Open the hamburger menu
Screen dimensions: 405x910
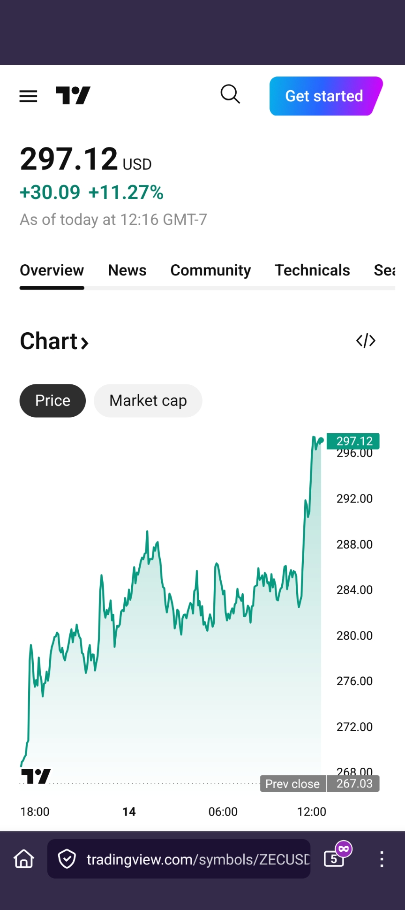click(28, 96)
